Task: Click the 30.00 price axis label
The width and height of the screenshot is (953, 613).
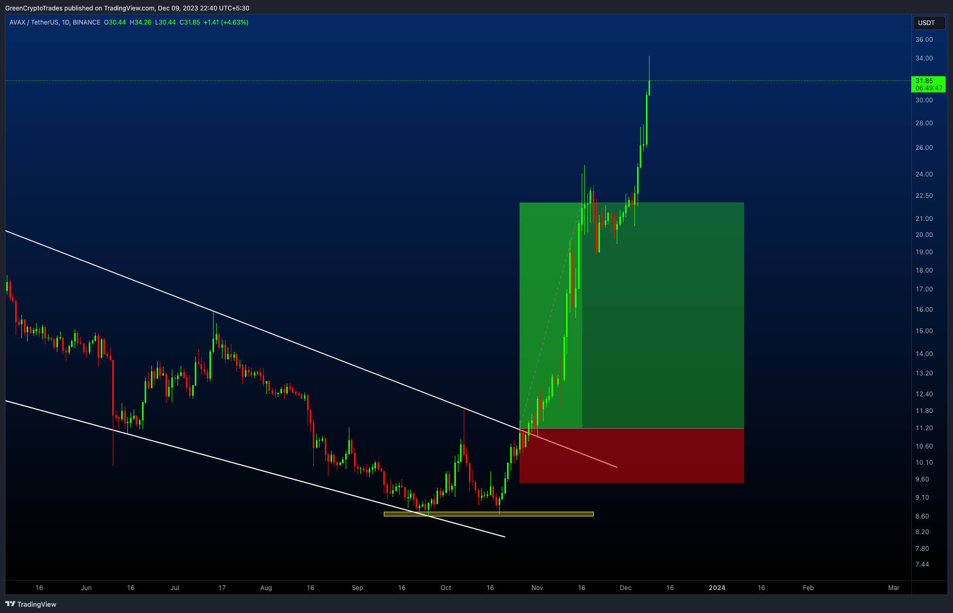Action: (924, 100)
